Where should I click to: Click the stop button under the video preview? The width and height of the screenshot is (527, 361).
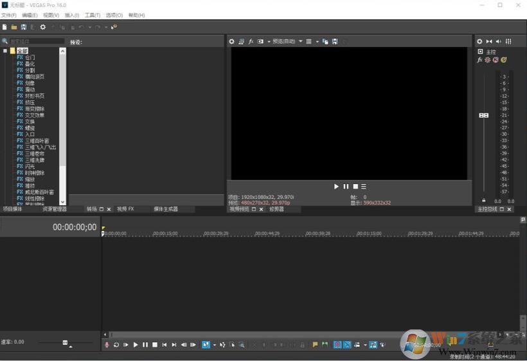(355, 187)
